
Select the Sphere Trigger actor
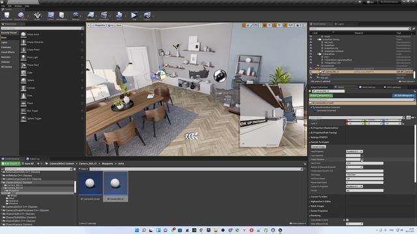click(52, 118)
